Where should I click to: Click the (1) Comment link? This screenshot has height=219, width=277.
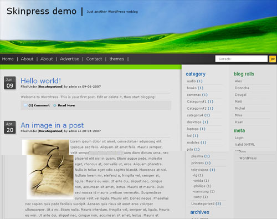[x=39, y=105]
